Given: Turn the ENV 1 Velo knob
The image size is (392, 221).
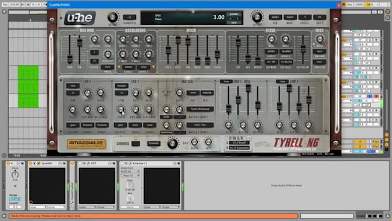Looking at the screenshot, I should [x=228, y=125].
